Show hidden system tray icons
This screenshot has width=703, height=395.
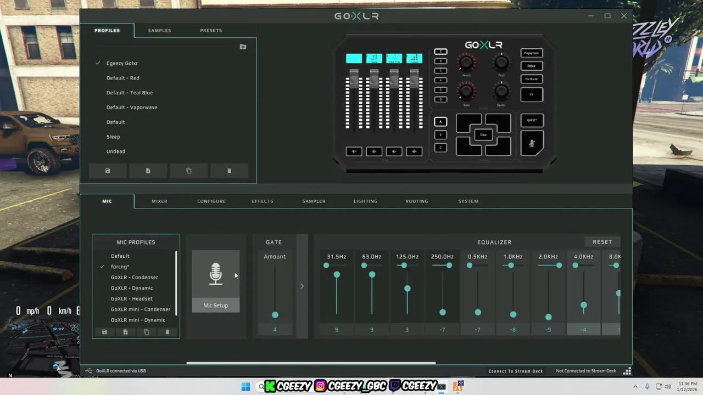click(x=635, y=386)
